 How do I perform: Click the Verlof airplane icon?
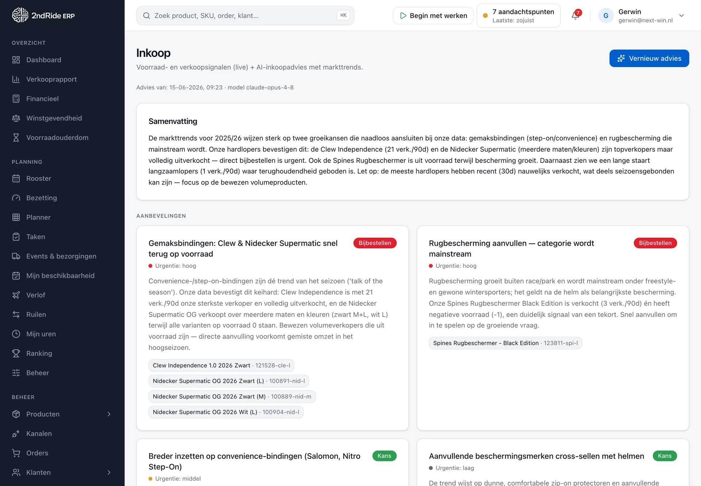pyautogui.click(x=16, y=295)
